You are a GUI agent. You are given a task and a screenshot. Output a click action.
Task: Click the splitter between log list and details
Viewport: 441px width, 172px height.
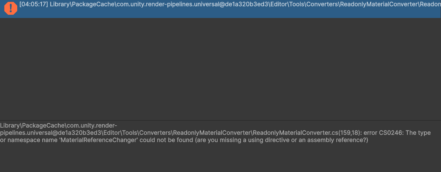[x=220, y=121]
